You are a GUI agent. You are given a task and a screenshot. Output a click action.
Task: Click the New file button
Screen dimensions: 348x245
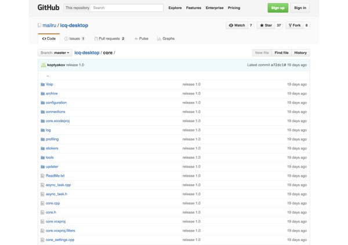(262, 53)
